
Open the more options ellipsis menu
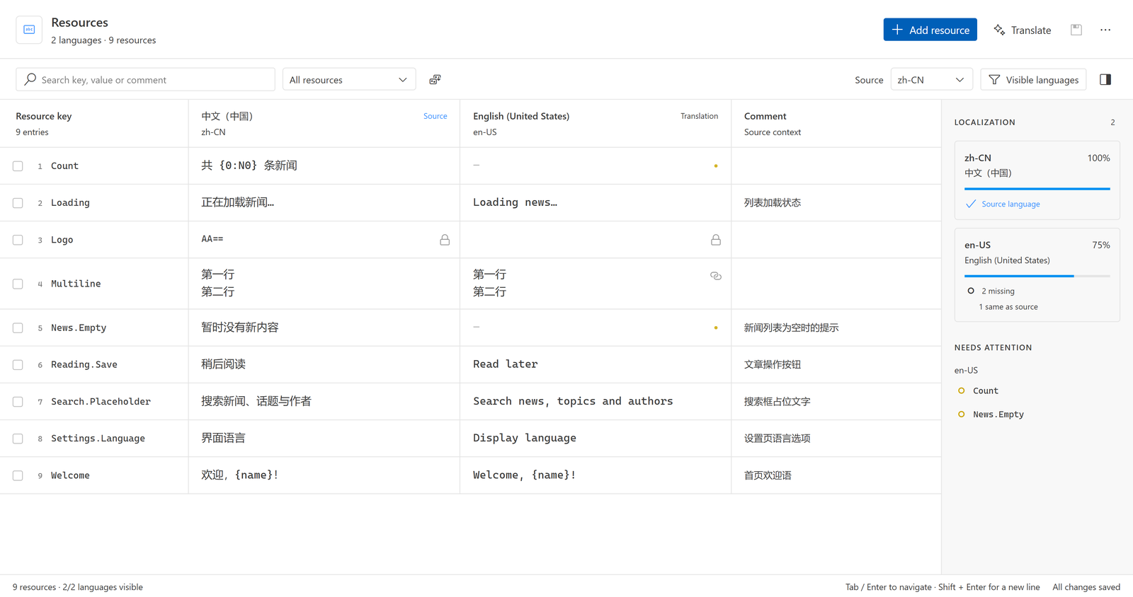coord(1105,30)
